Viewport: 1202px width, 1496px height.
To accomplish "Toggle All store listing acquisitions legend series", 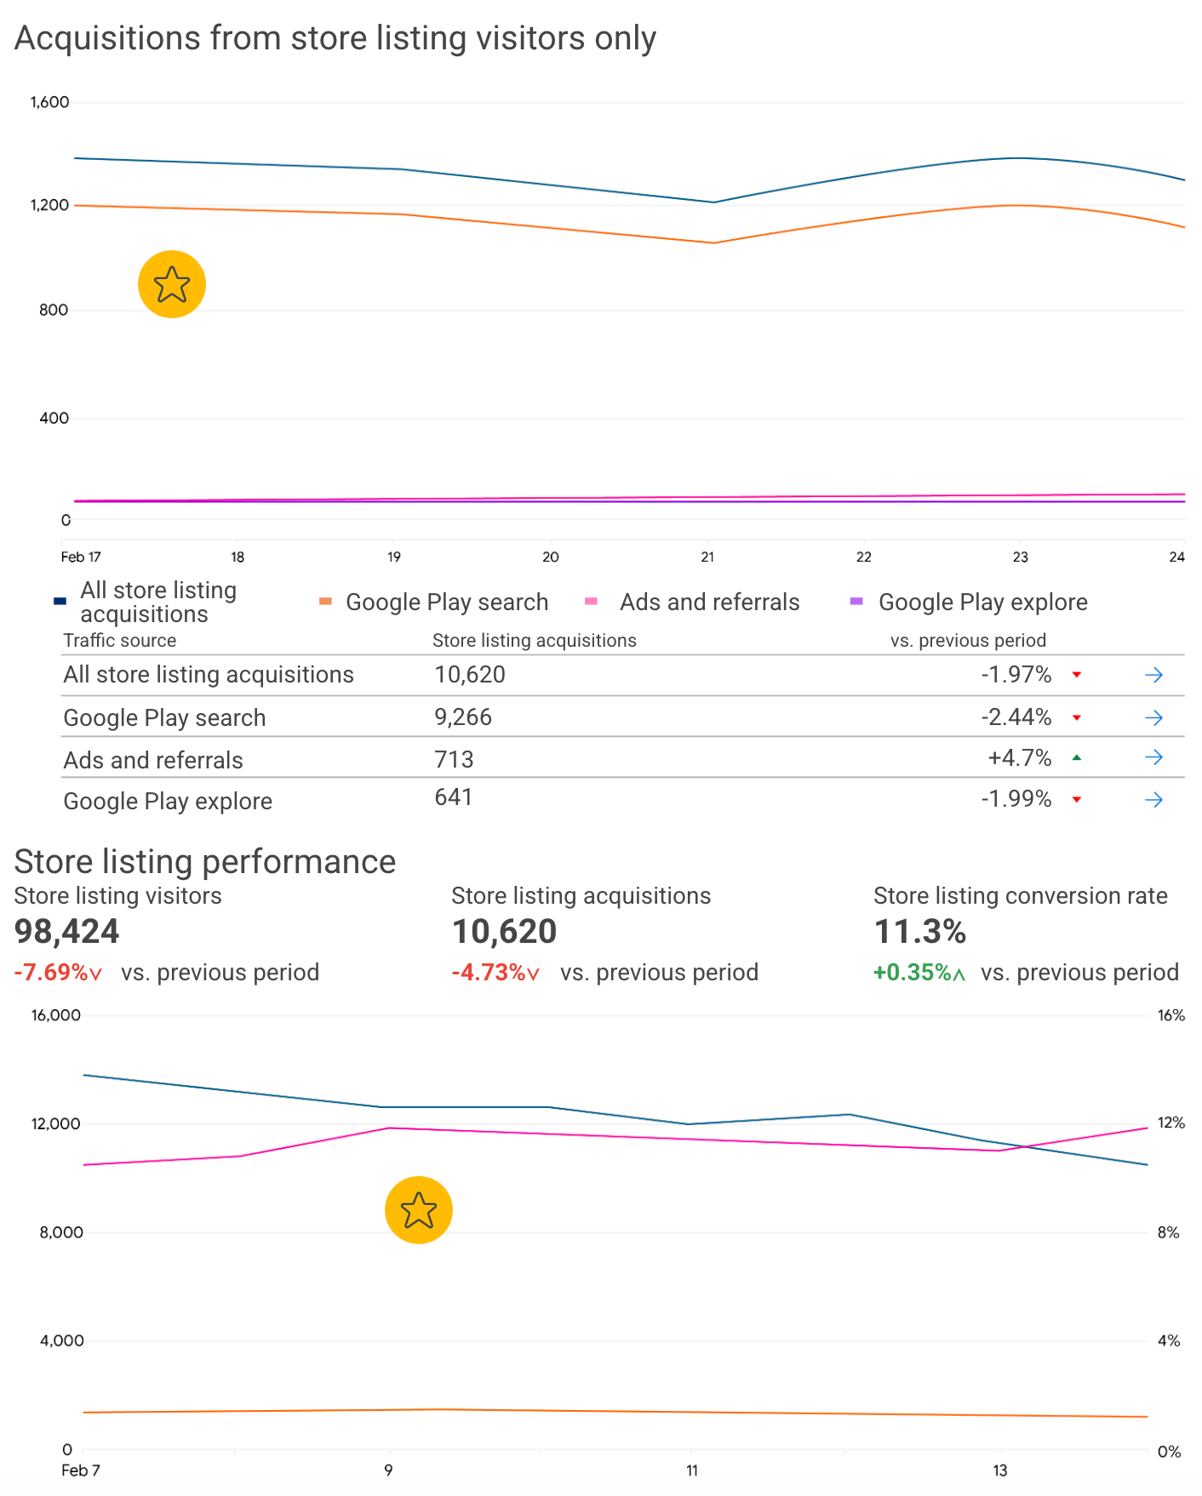I will [146, 602].
